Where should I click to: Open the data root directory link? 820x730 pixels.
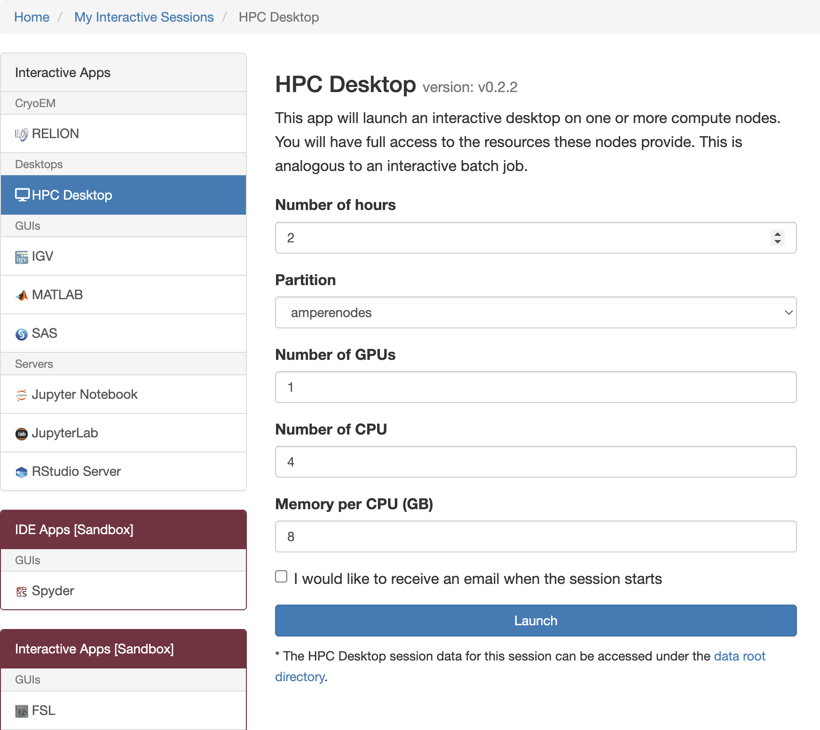(x=739, y=656)
